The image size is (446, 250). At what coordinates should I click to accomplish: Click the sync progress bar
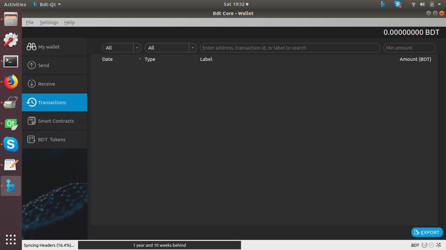coord(160,245)
